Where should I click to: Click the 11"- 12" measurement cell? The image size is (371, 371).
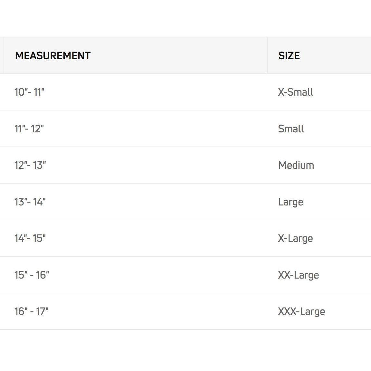tap(29, 129)
